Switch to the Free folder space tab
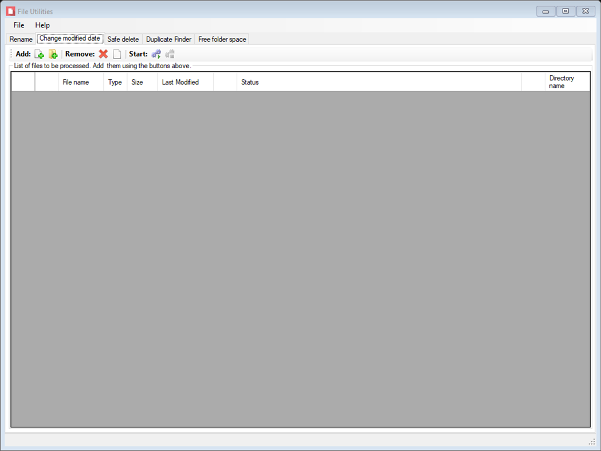 (x=222, y=39)
